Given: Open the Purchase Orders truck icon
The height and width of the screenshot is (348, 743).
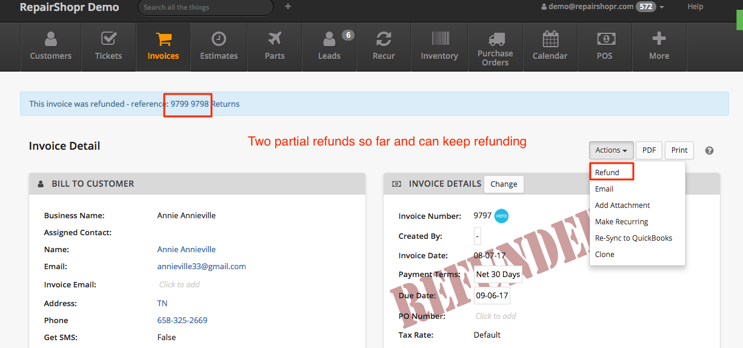Looking at the screenshot, I should [496, 39].
